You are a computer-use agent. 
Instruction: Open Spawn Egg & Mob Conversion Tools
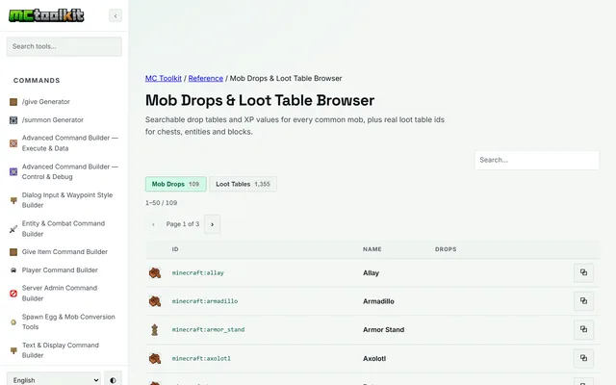pos(68,321)
